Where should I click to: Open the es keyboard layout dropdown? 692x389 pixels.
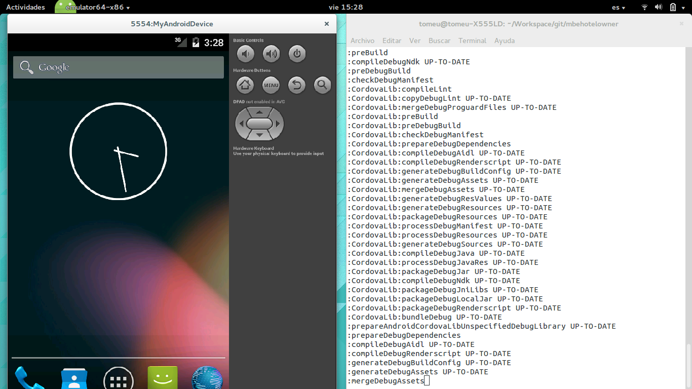pos(618,7)
